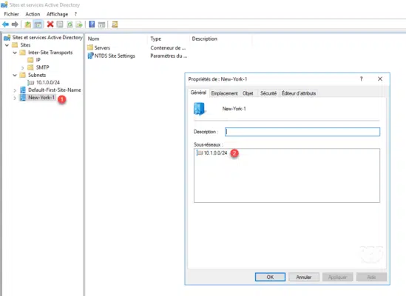Click the Forward arrow in the toolbar
The height and width of the screenshot is (296, 406).
[15, 24]
